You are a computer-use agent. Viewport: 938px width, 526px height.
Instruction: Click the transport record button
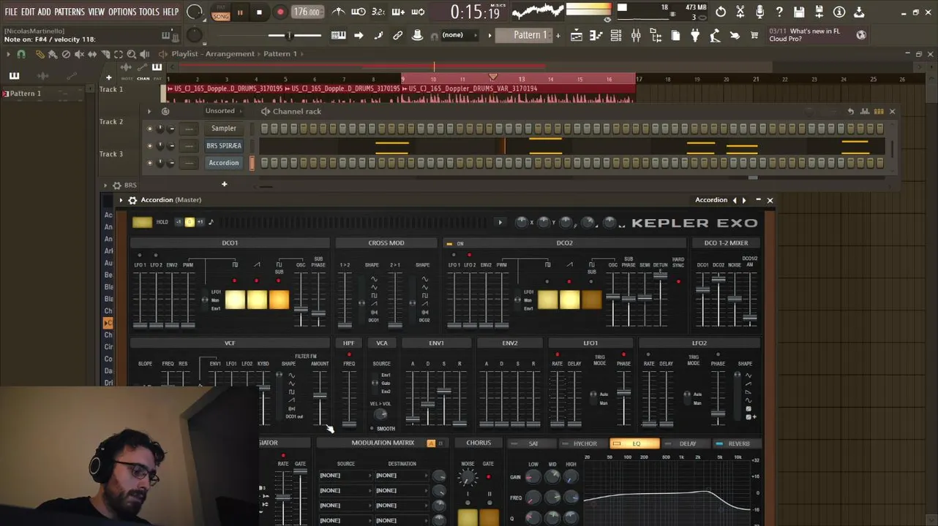(280, 12)
